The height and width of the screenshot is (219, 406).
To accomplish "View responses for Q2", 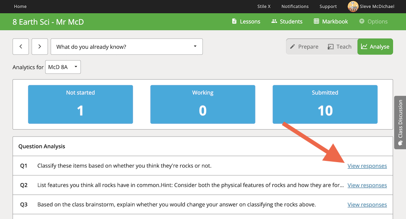I will tap(367, 185).
